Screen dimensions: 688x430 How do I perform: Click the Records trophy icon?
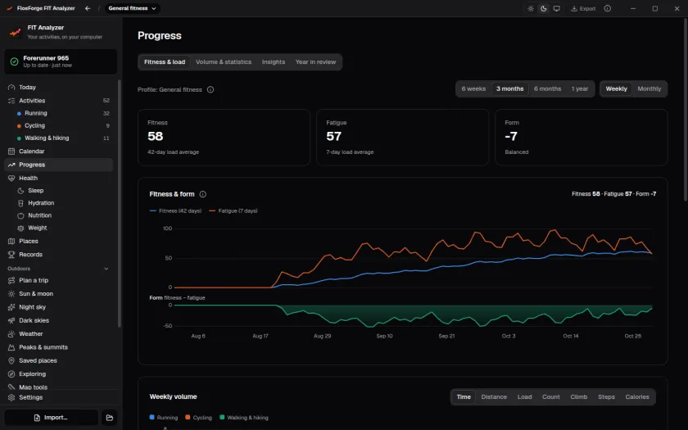tap(11, 255)
